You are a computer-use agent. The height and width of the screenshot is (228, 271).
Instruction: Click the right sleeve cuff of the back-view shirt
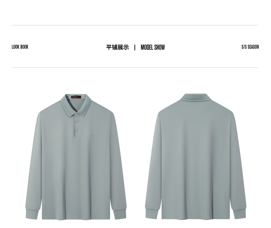pos(239,214)
